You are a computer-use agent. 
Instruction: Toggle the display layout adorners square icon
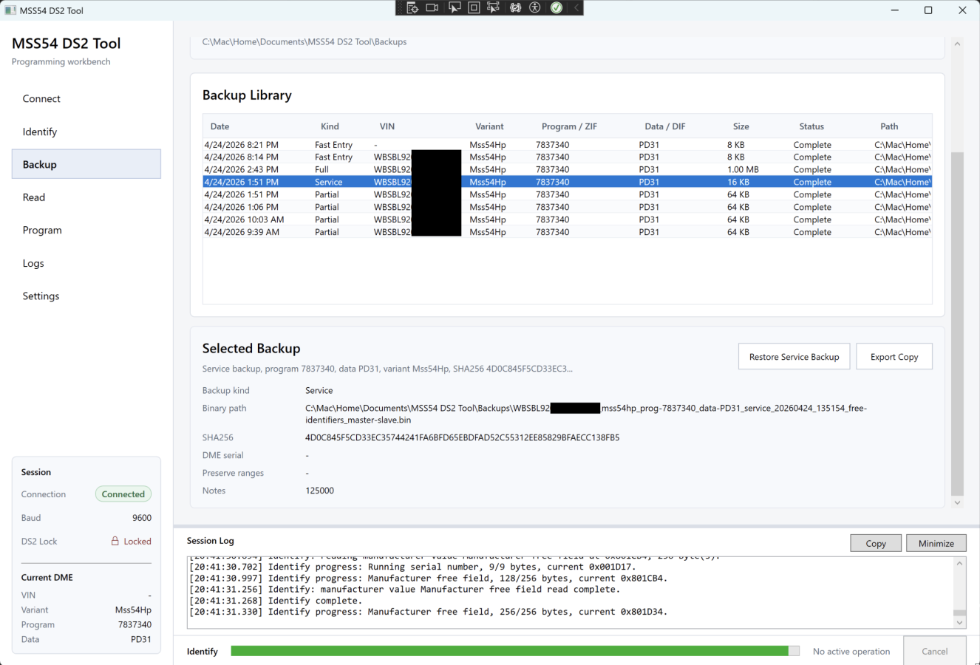[x=474, y=8]
